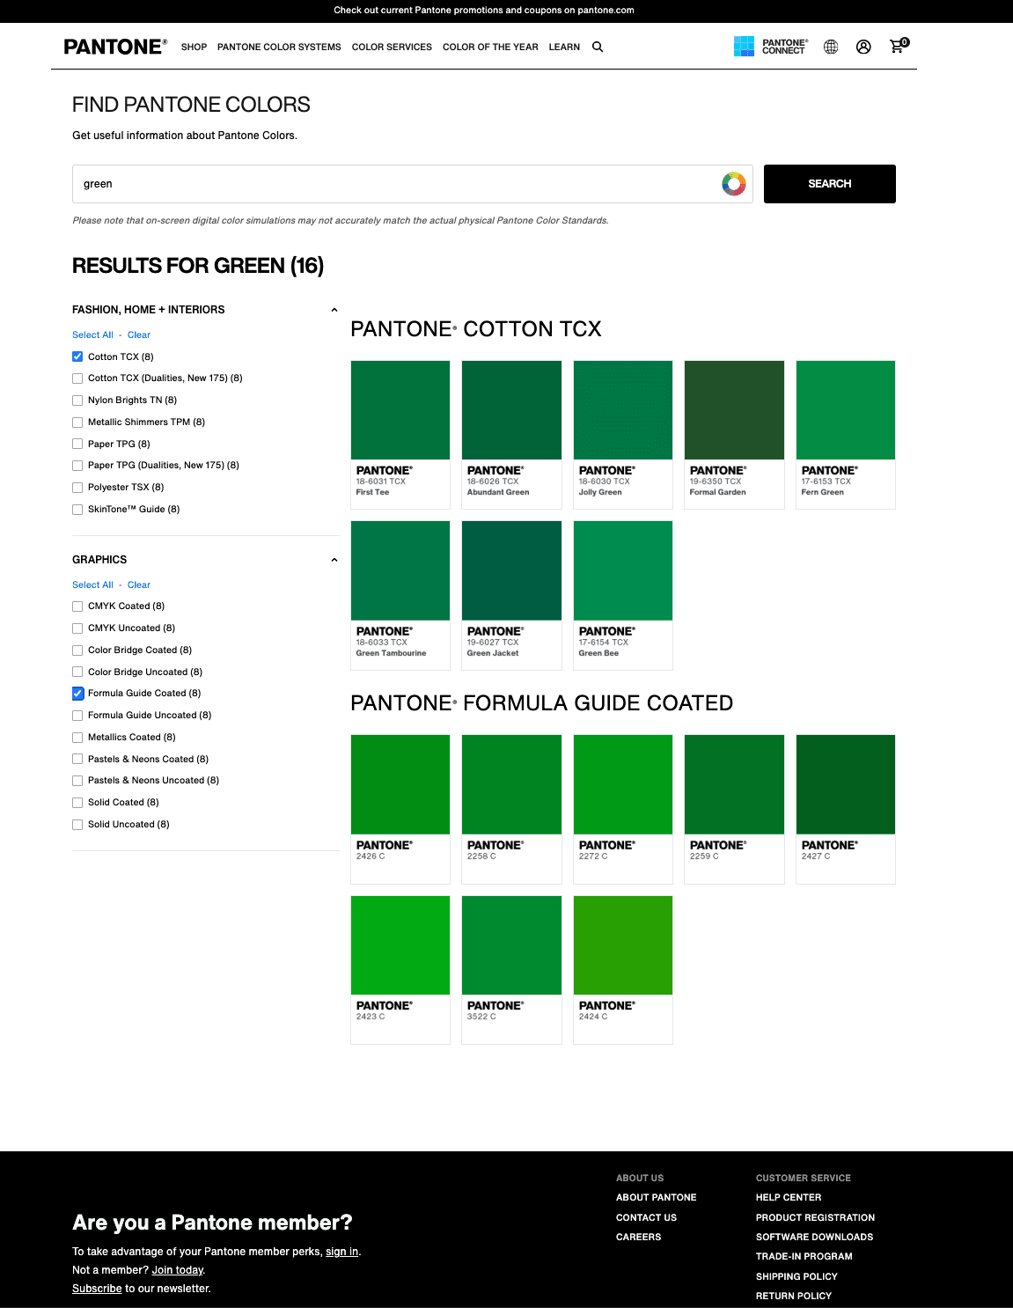Image resolution: width=1013 pixels, height=1308 pixels.
Task: Open the account profile icon
Action: (x=863, y=47)
